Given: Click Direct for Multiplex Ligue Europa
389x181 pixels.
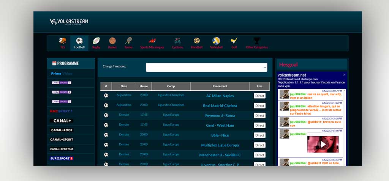Looking at the screenshot, I should coord(259,145).
